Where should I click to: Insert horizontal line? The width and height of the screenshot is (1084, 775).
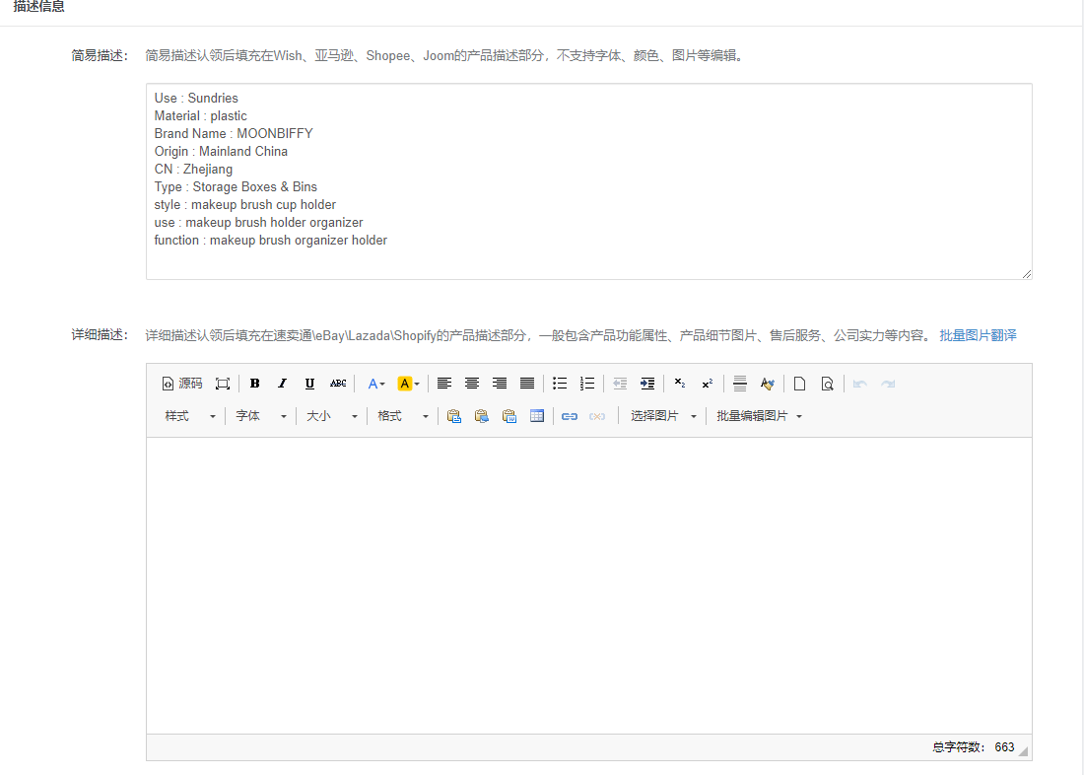coord(740,384)
